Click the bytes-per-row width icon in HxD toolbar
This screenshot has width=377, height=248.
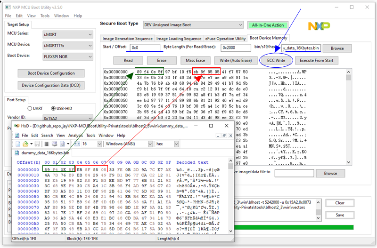coord(77,144)
